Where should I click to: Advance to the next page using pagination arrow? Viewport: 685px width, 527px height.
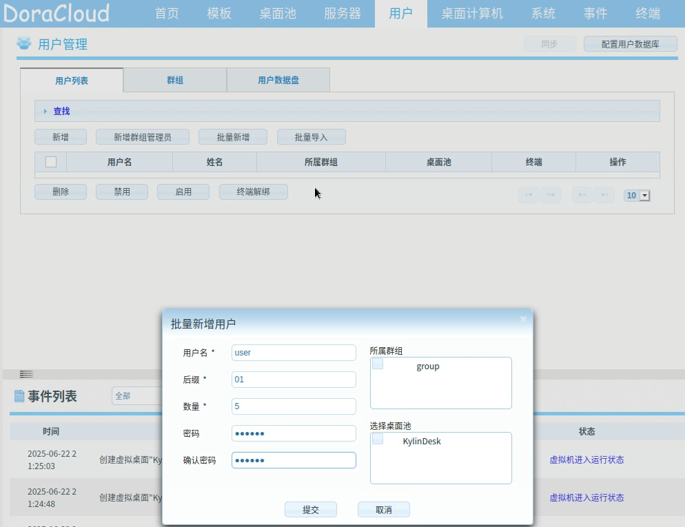(581, 195)
